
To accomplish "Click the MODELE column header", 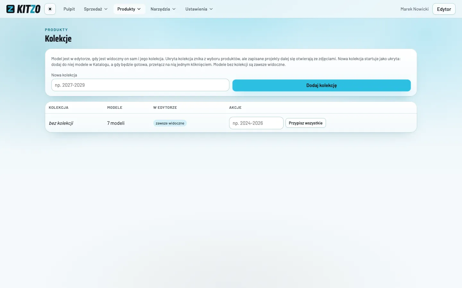I will [115, 108].
